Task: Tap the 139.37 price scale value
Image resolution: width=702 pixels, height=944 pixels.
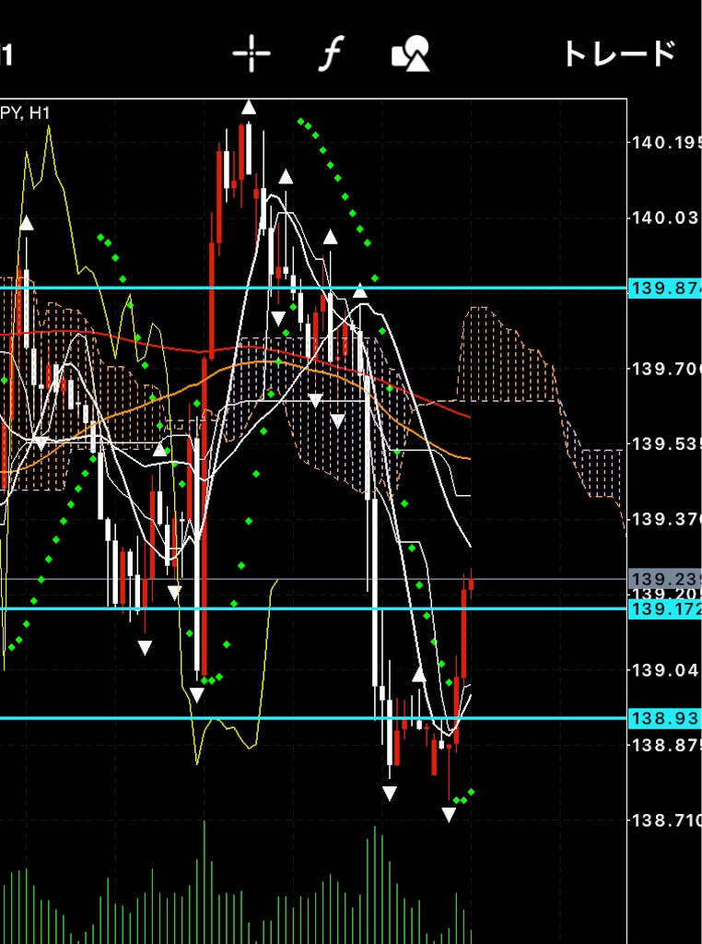Action: coord(666,519)
